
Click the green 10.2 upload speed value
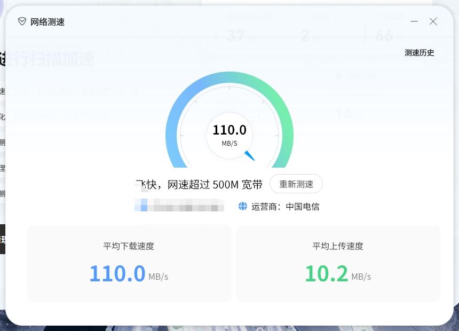pos(326,273)
